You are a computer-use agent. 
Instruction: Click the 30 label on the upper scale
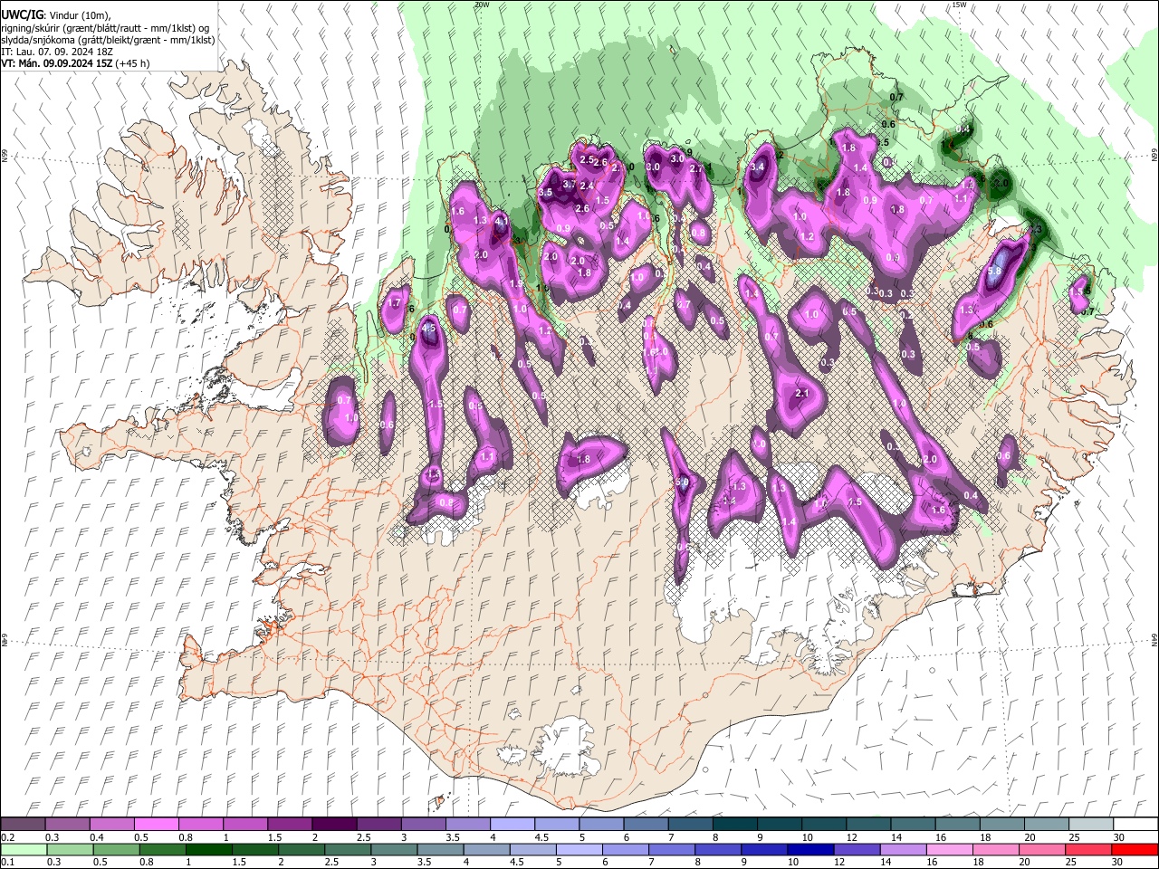coord(1119,837)
